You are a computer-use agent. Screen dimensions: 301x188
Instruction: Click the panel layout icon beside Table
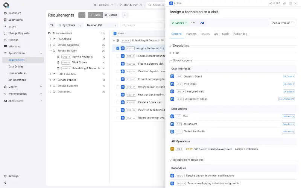pos(82,15)
